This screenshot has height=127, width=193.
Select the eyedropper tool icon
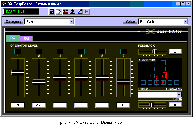(x=79, y=12)
